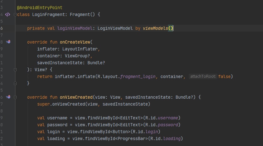This screenshot has width=263, height=146.
Task: Click 'loading' variable declaration
Action: (x=56, y=138)
